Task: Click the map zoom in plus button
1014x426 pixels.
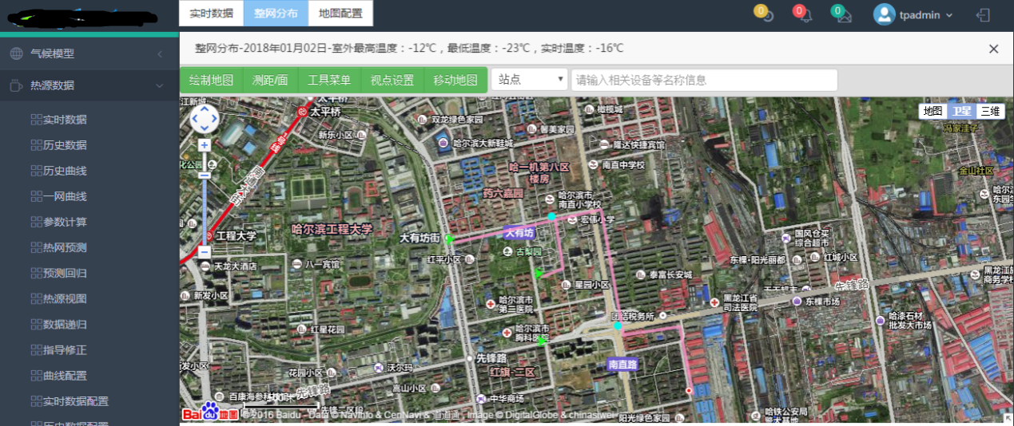Action: 205,145
